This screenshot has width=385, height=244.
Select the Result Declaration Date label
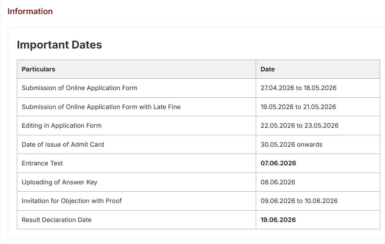[x=57, y=220]
